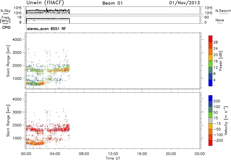231x160 pixels.
Task: Click '4000' tick in power panel
Action: tap(17, 40)
